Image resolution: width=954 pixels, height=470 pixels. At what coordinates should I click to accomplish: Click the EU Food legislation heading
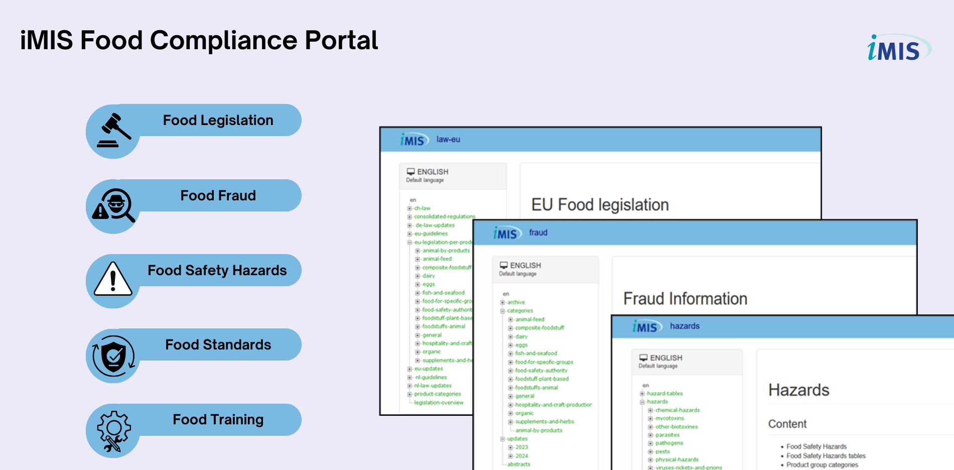click(x=600, y=205)
